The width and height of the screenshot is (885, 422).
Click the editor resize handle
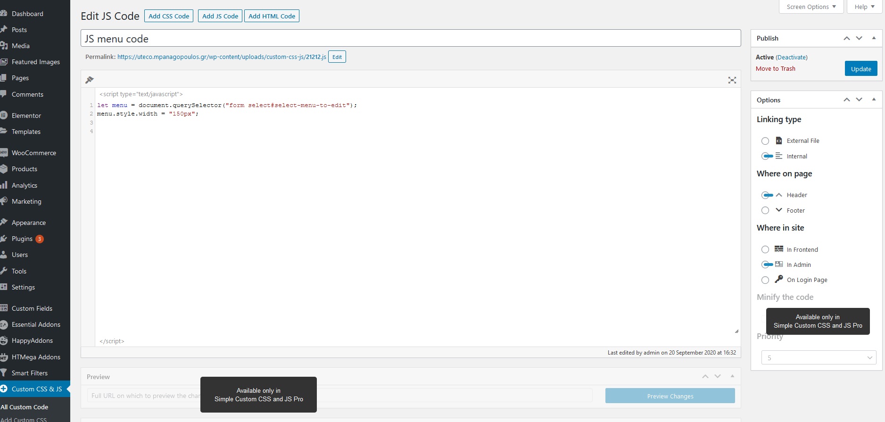(736, 331)
